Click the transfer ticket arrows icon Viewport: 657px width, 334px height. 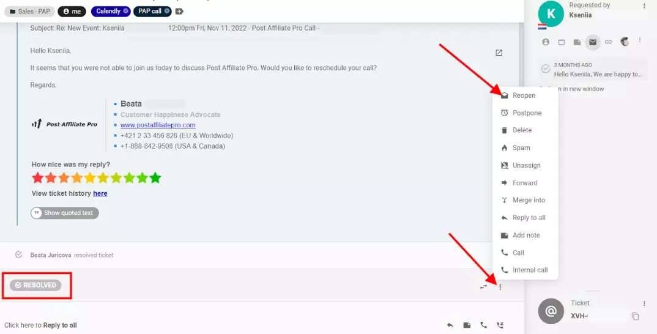[484, 286]
